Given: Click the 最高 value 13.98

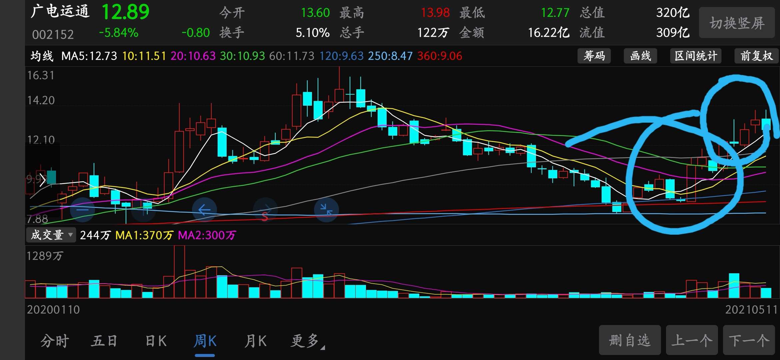Looking at the screenshot, I should [435, 13].
